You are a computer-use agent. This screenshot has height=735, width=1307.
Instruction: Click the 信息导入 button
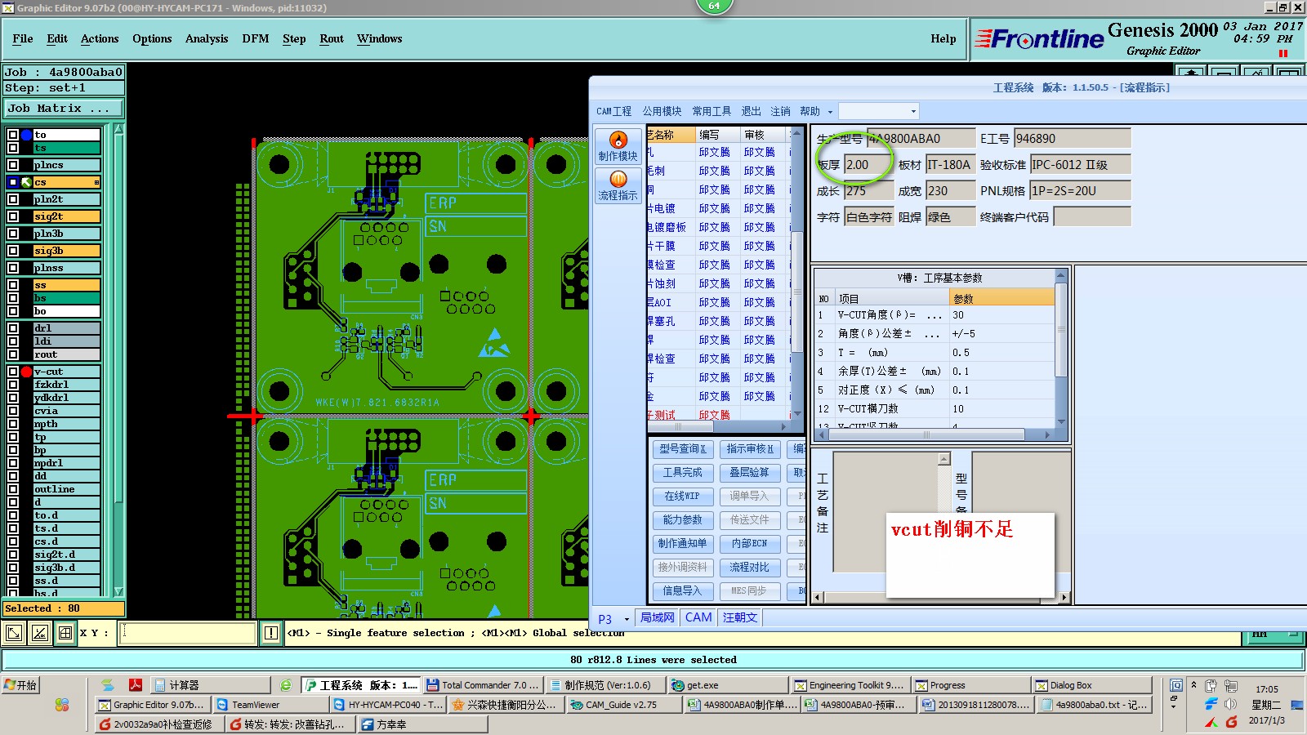point(683,590)
